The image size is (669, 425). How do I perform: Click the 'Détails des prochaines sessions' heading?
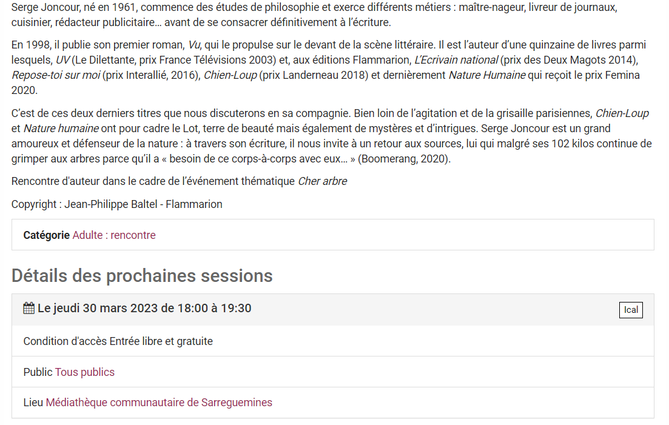pos(142,276)
